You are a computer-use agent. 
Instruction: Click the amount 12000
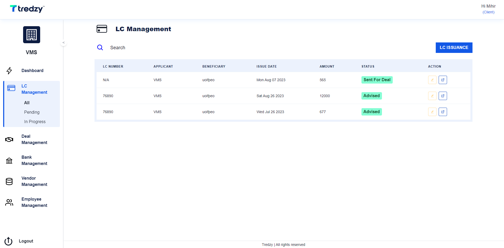click(x=325, y=96)
